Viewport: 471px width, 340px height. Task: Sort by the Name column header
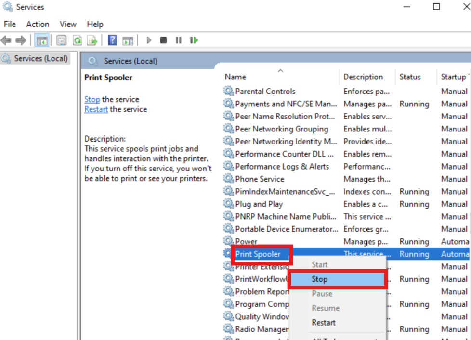pyautogui.click(x=235, y=77)
